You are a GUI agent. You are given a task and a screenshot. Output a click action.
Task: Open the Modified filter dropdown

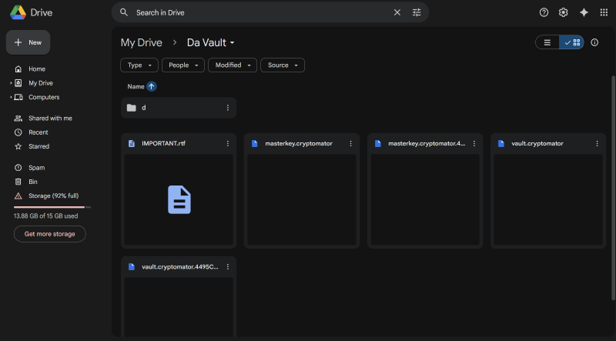233,65
